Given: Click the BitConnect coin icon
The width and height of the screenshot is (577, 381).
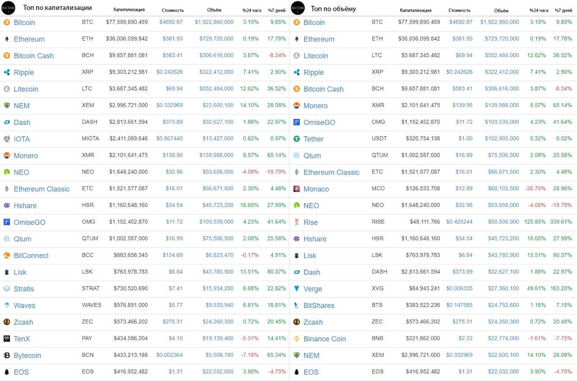Looking at the screenshot, I should 7,255.
